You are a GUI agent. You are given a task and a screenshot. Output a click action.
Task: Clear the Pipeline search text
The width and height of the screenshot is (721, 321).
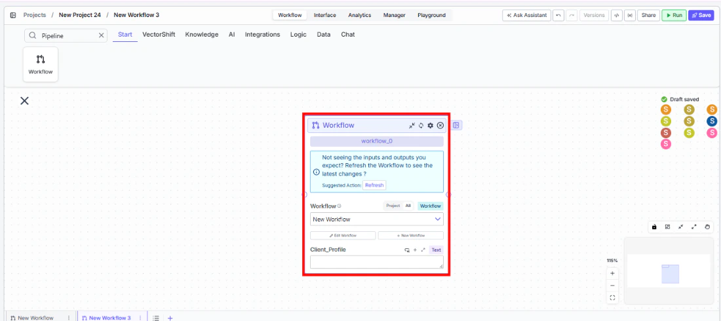pyautogui.click(x=101, y=35)
